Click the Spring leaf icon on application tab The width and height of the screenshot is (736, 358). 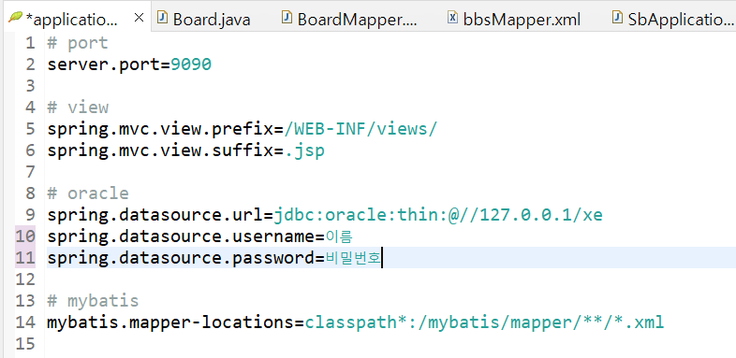tap(15, 18)
